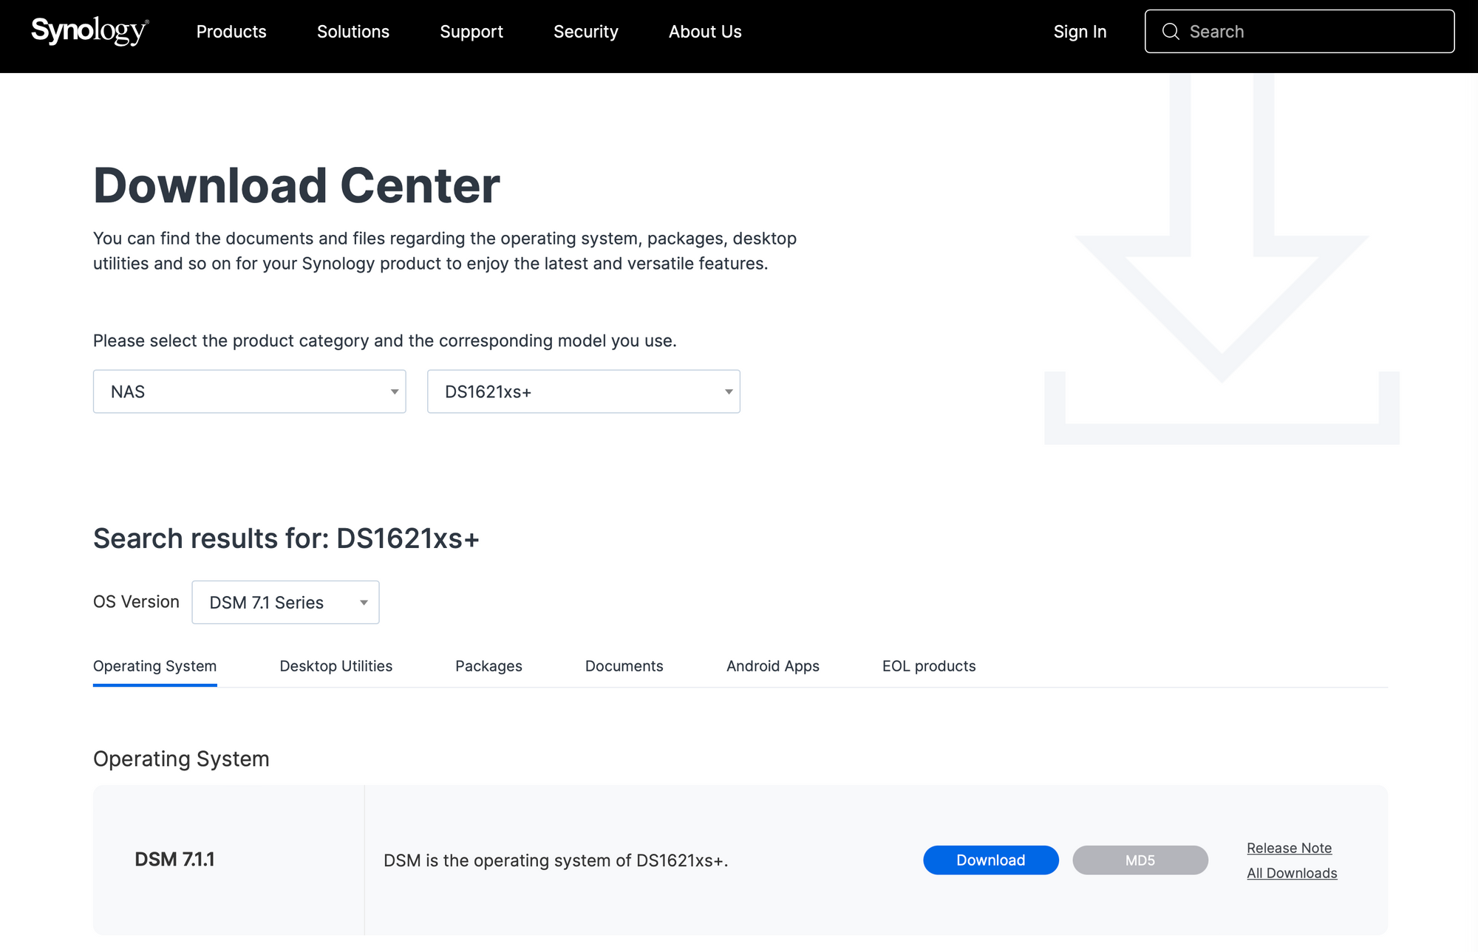Switch to the Documents tab
Viewport: 1478px width, 952px height.
[x=624, y=666]
